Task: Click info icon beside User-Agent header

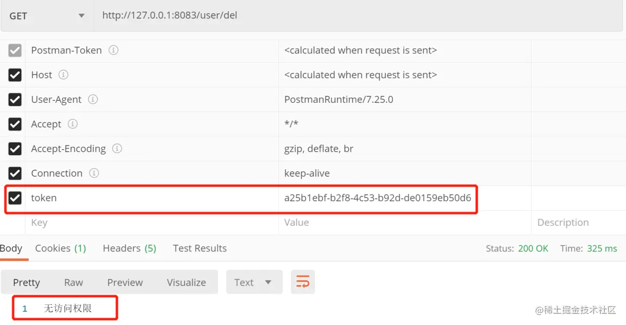Action: [x=93, y=99]
